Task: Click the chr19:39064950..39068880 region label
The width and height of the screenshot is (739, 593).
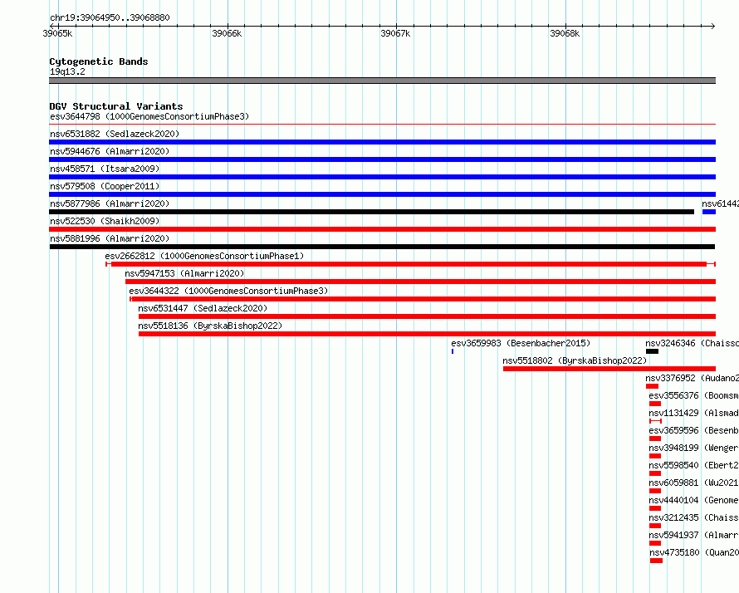Action: tap(110, 17)
